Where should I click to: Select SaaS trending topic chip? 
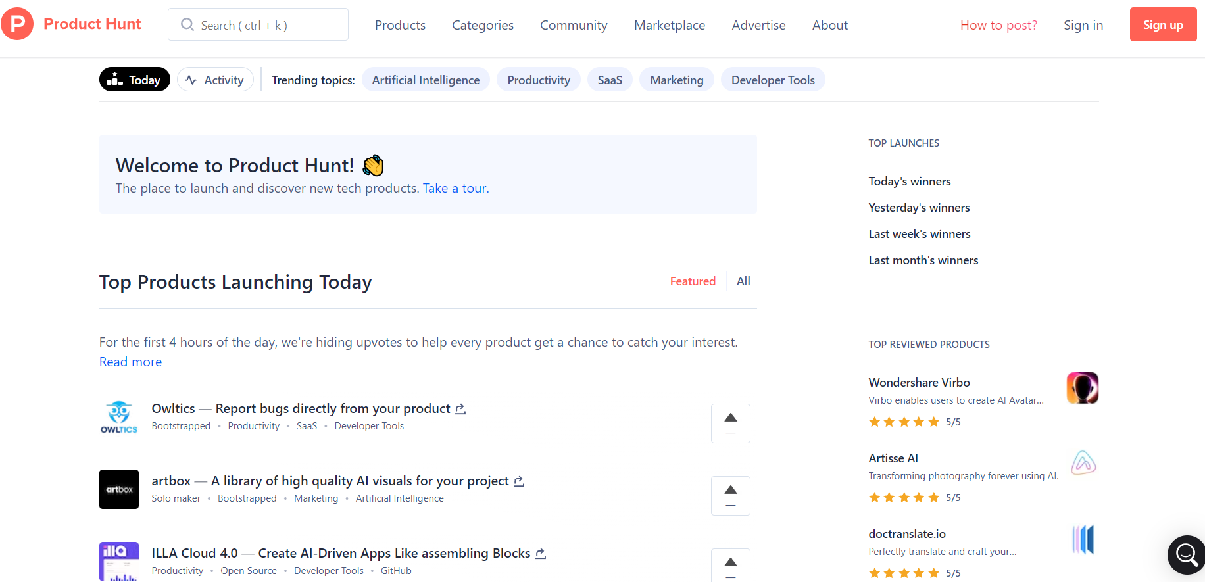tap(610, 80)
